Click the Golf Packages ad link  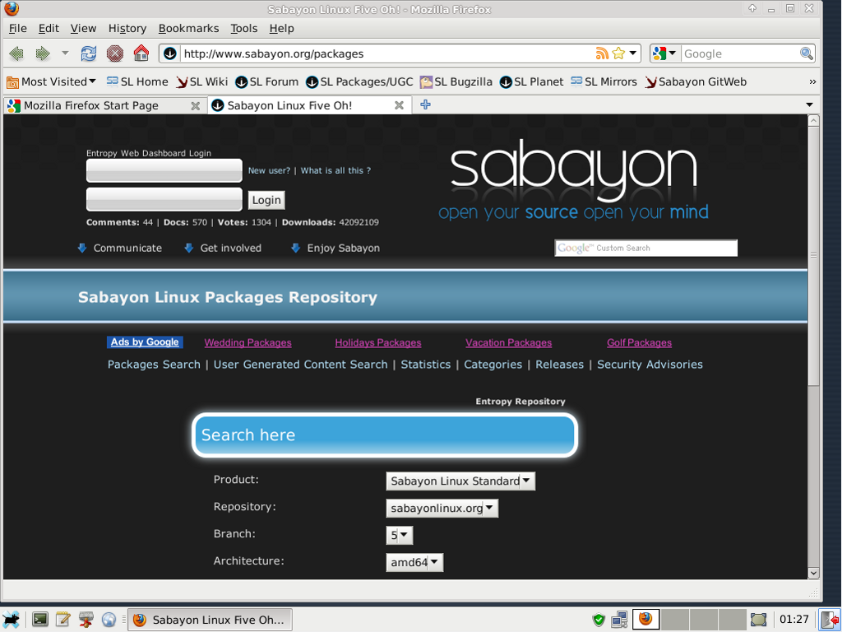pyautogui.click(x=639, y=342)
